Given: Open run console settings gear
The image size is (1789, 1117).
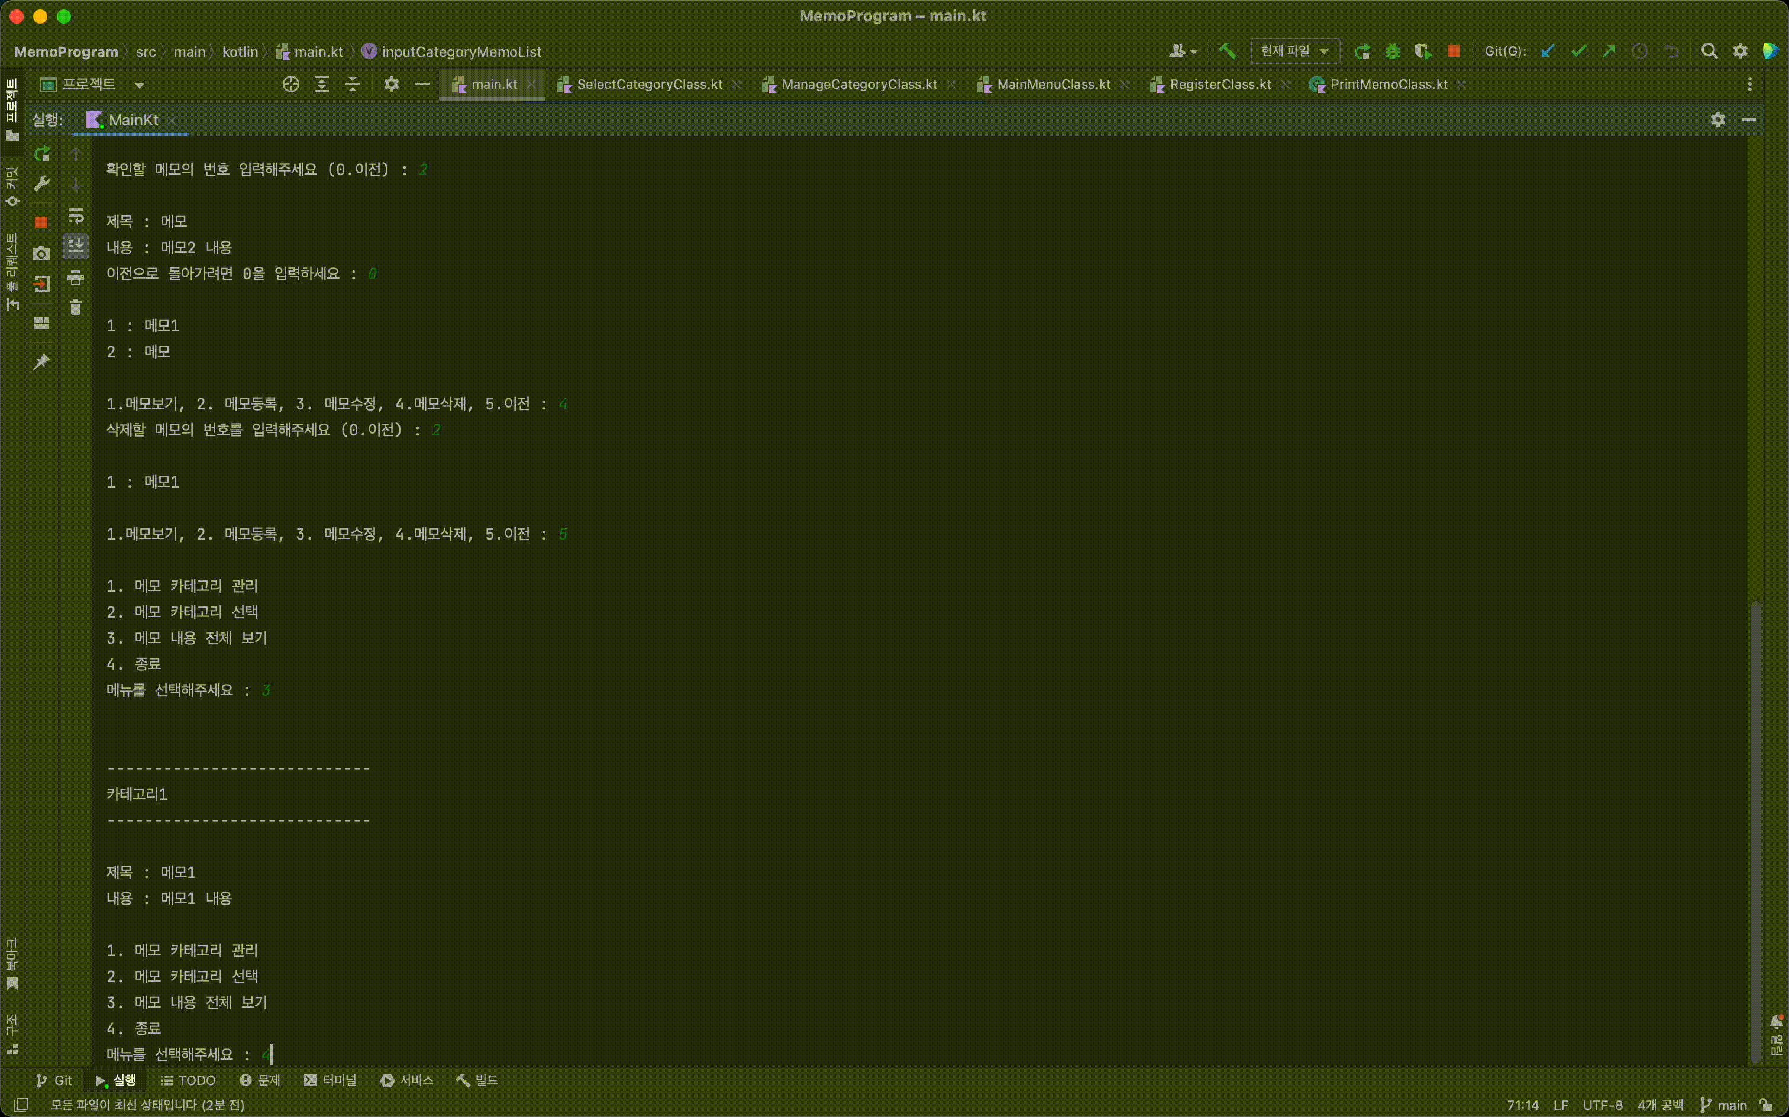Looking at the screenshot, I should [1718, 119].
